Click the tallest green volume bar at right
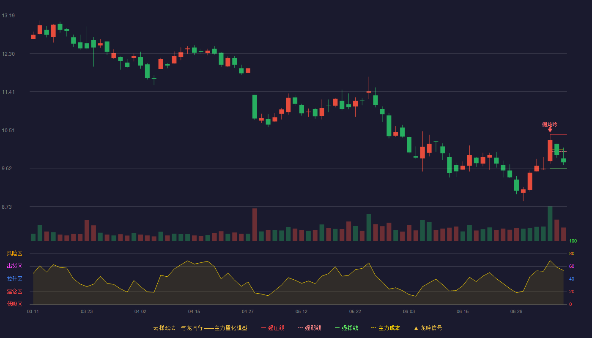592x338 pixels. (550, 224)
